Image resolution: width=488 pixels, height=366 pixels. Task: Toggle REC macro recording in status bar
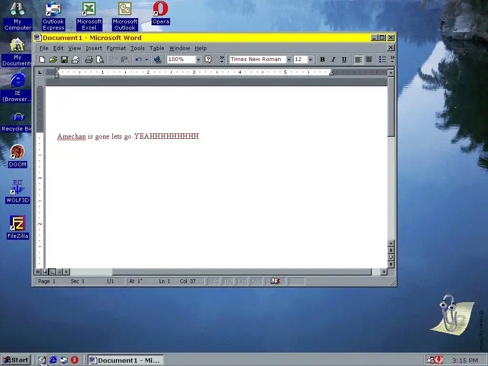[213, 281]
